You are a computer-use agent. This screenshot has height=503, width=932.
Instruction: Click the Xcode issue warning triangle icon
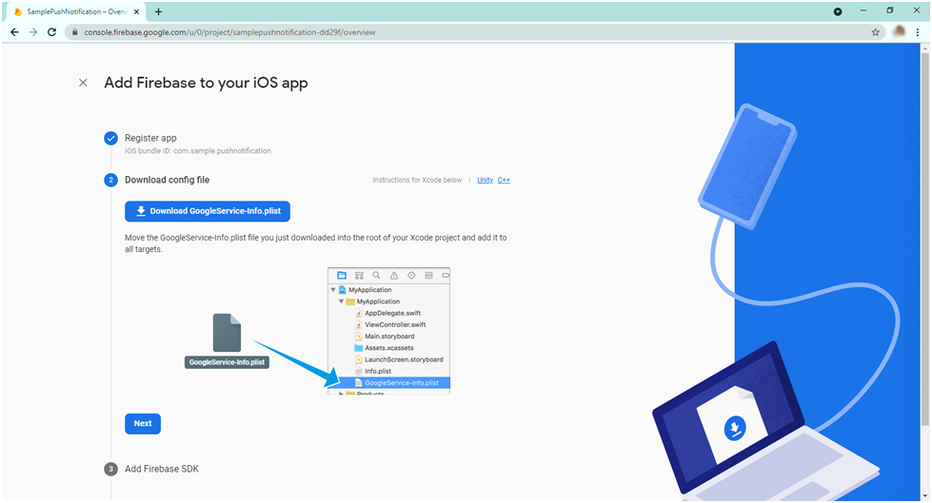point(394,276)
